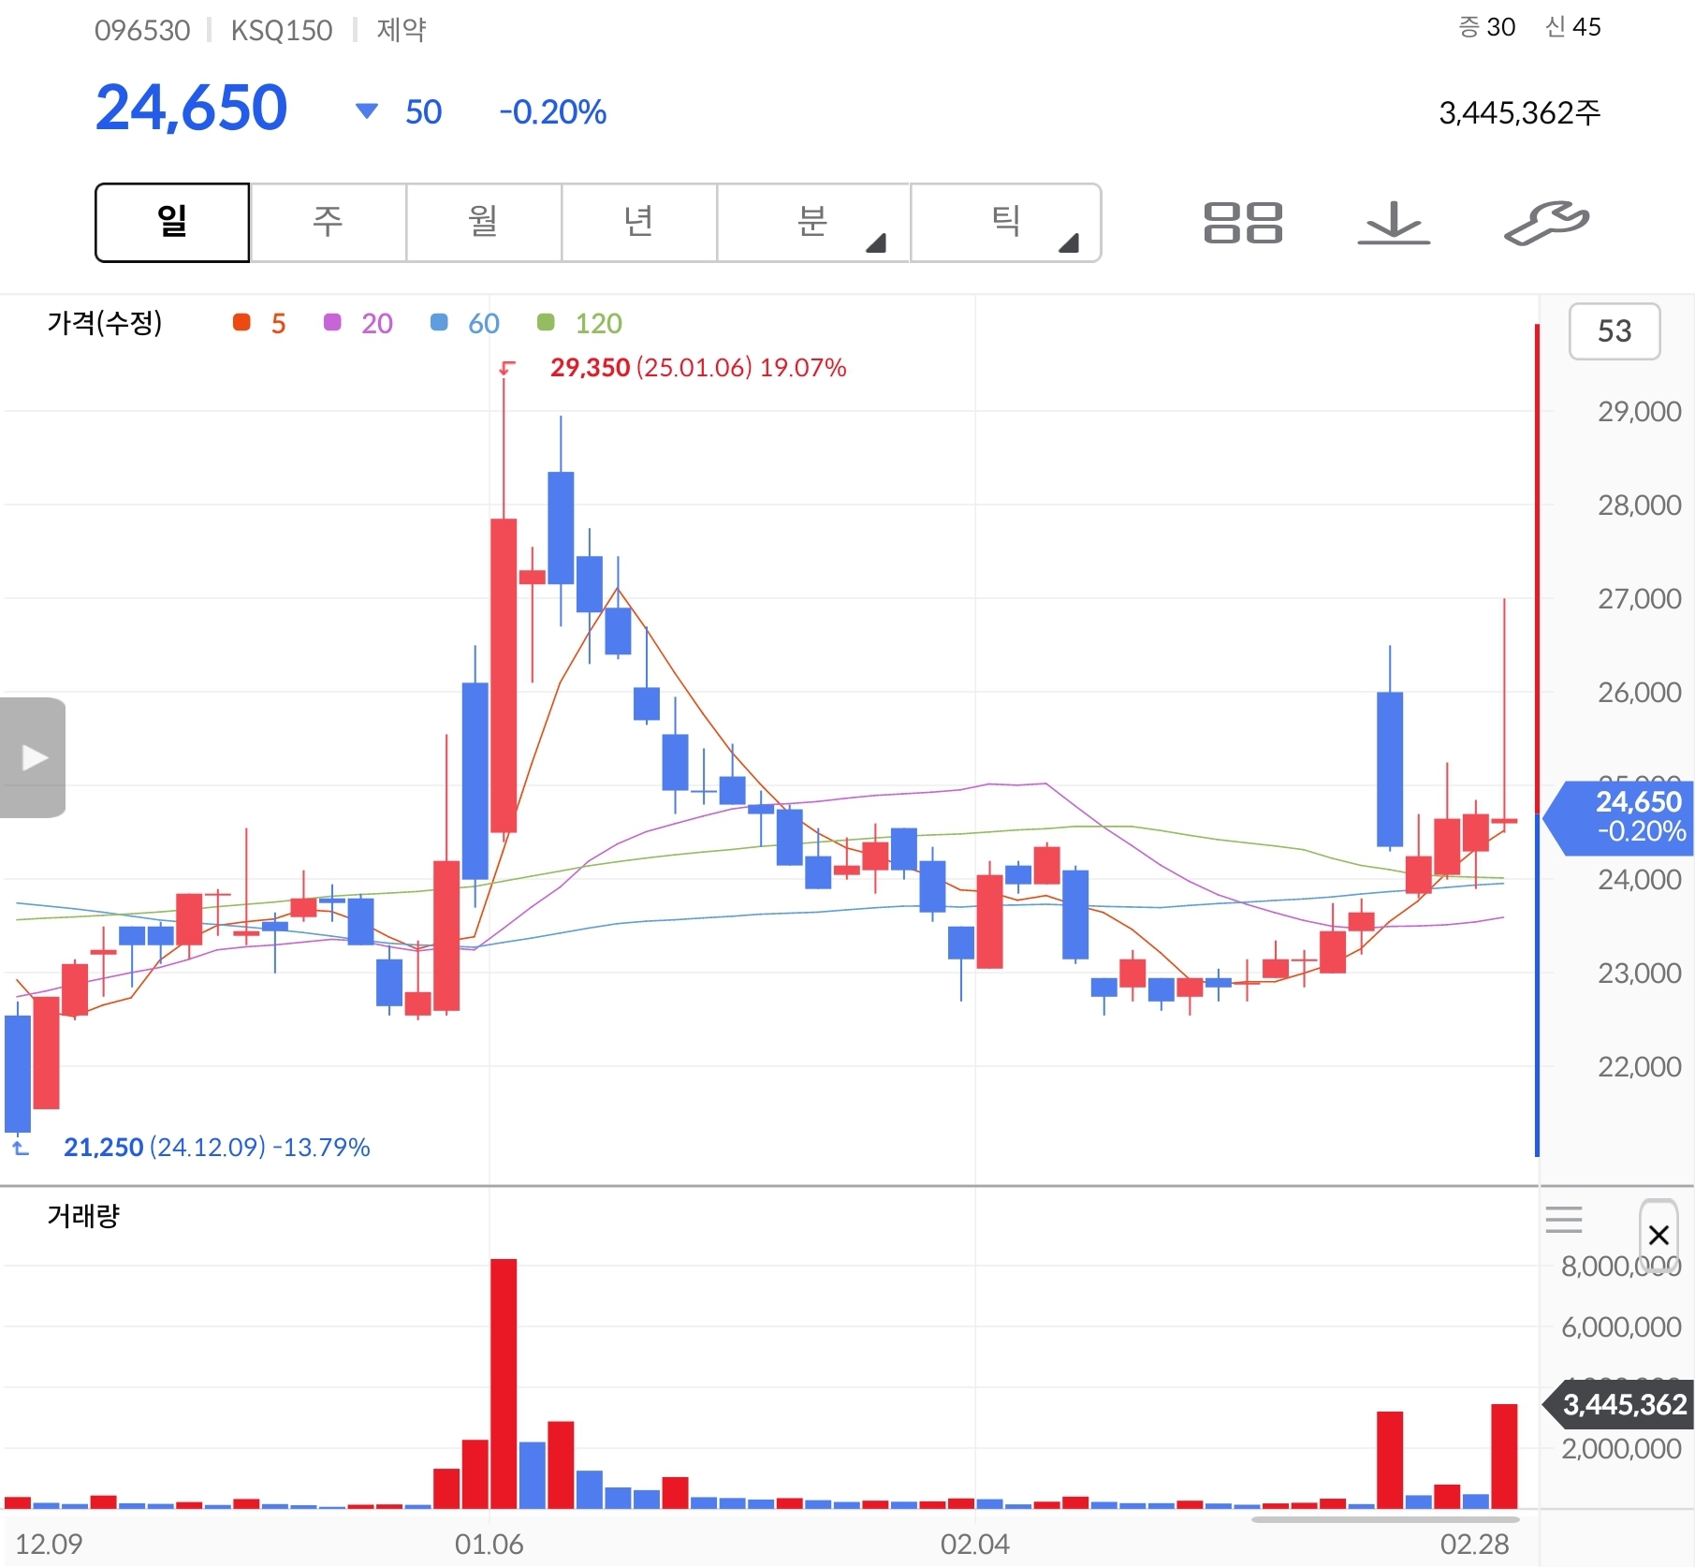Click the blue 24,650 price tag on axis
The height and width of the screenshot is (1567, 1695).
(x=1620, y=817)
